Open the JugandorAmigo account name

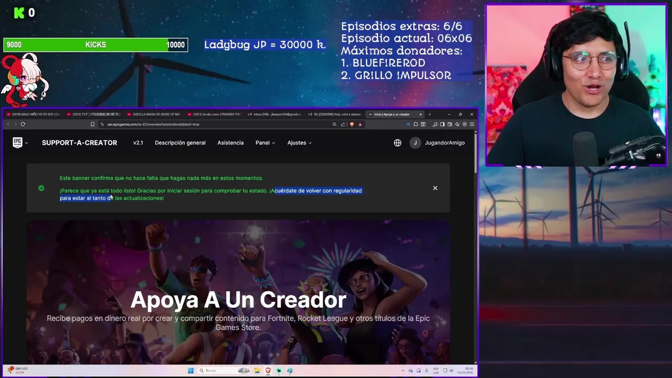(x=445, y=143)
